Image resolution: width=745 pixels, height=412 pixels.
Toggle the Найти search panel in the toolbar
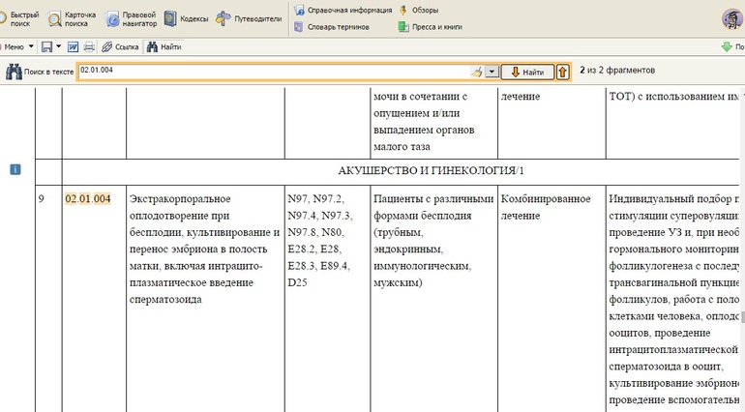coord(164,46)
